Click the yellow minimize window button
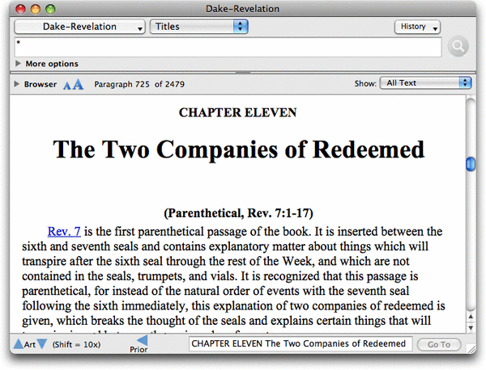 (x=36, y=9)
